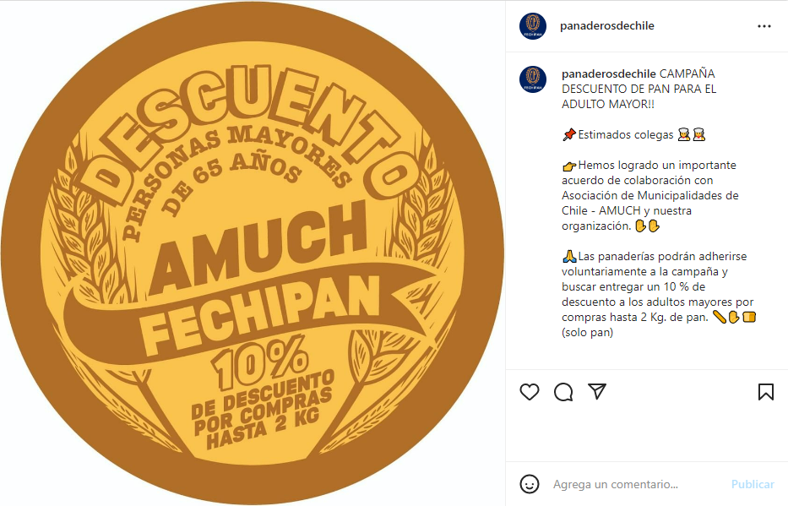788x506 pixels.
Task: Open comments with the speech bubble icon
Action: [563, 392]
